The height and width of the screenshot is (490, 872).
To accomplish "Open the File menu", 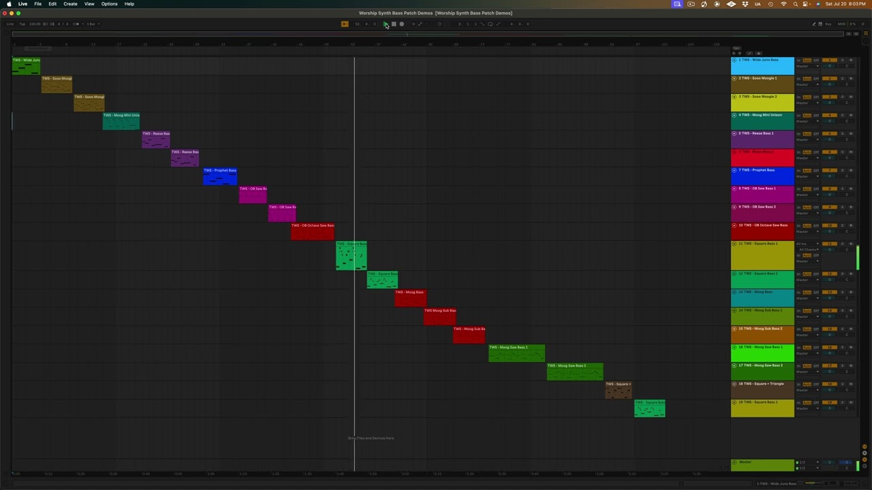I will 37,4.
